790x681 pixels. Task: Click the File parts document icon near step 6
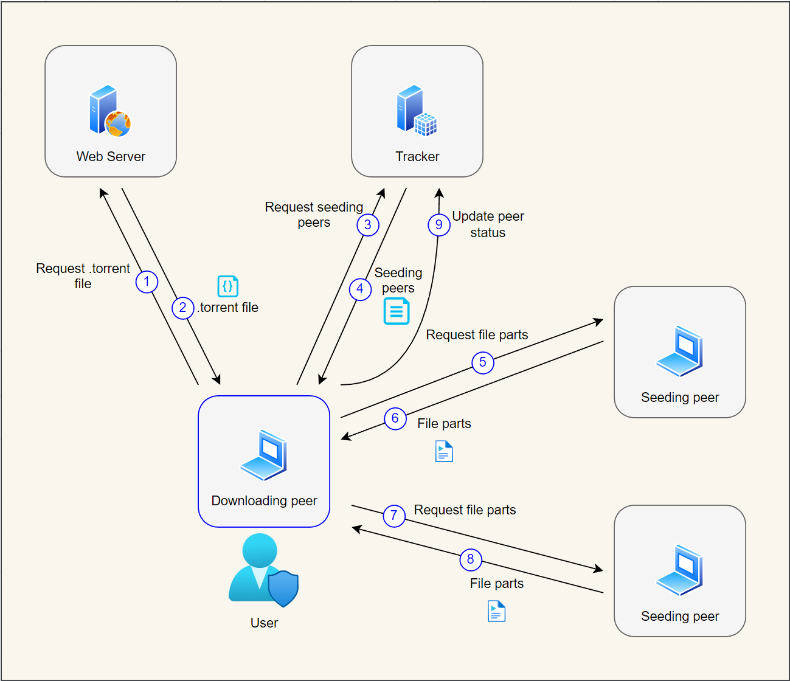click(x=443, y=451)
